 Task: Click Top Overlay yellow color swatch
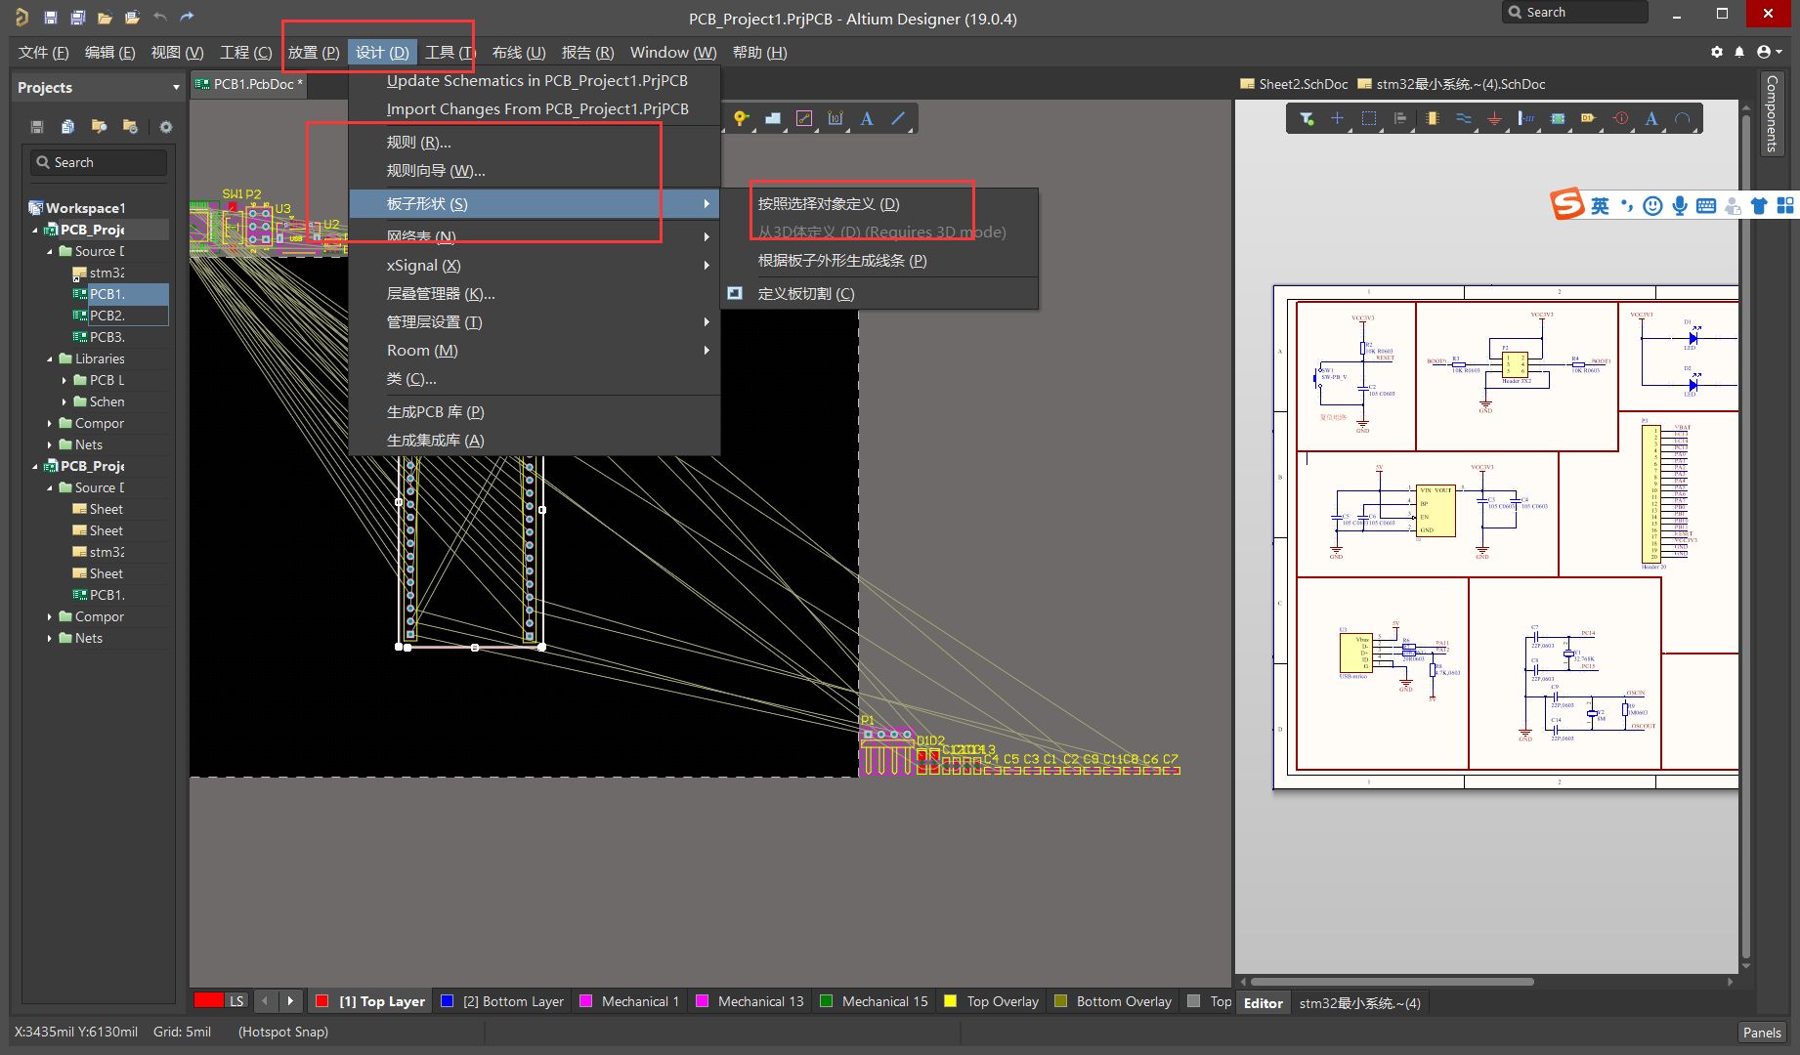(950, 1001)
